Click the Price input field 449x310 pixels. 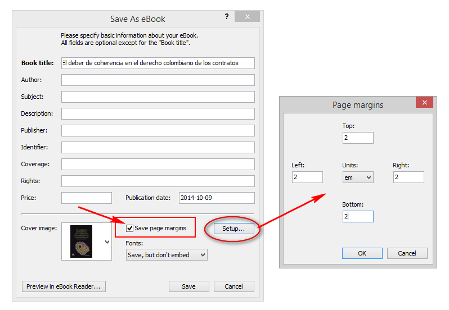pyautogui.click(x=86, y=198)
